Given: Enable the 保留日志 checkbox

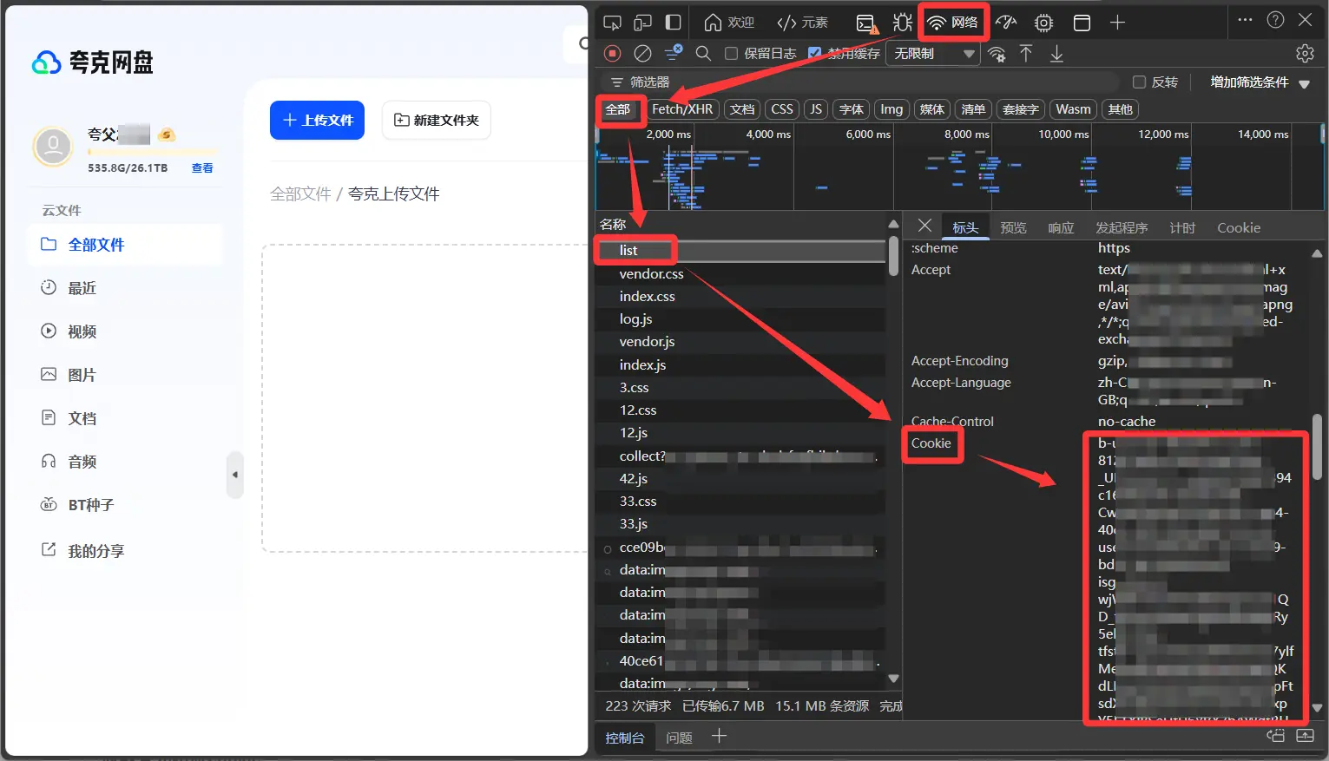Looking at the screenshot, I should pyautogui.click(x=731, y=54).
